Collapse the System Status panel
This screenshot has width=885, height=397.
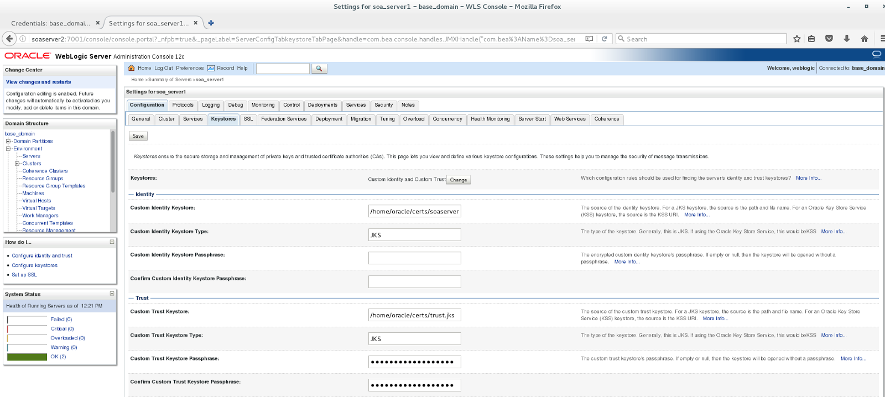pos(112,294)
